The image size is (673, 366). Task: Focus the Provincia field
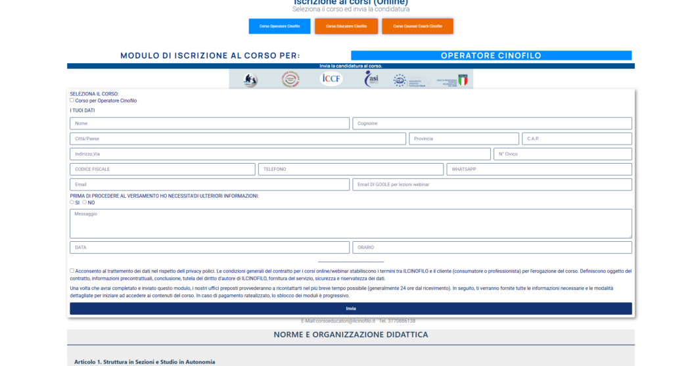click(x=463, y=139)
